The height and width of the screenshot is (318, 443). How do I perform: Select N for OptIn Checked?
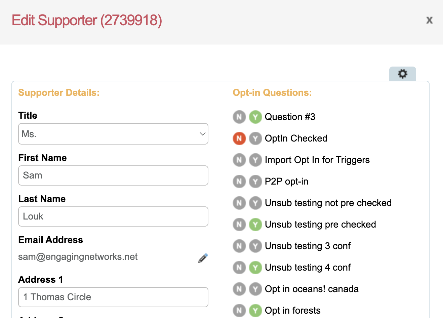click(x=239, y=138)
